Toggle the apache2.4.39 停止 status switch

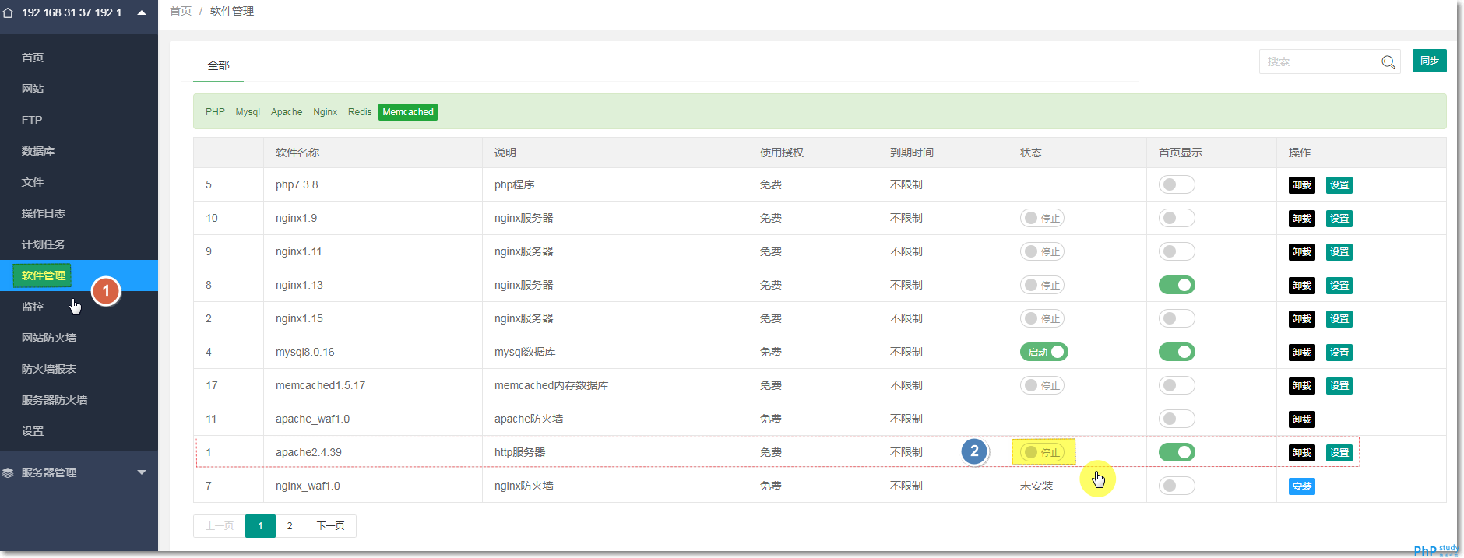point(1042,452)
